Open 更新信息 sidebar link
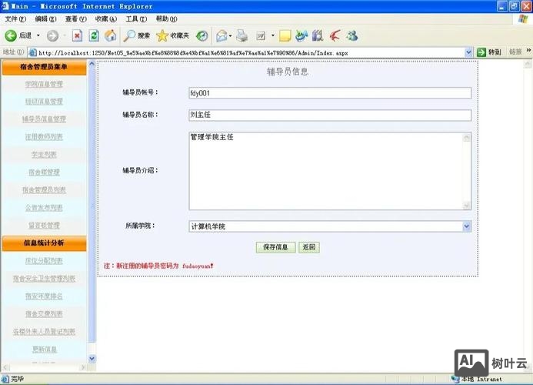 click(x=45, y=350)
